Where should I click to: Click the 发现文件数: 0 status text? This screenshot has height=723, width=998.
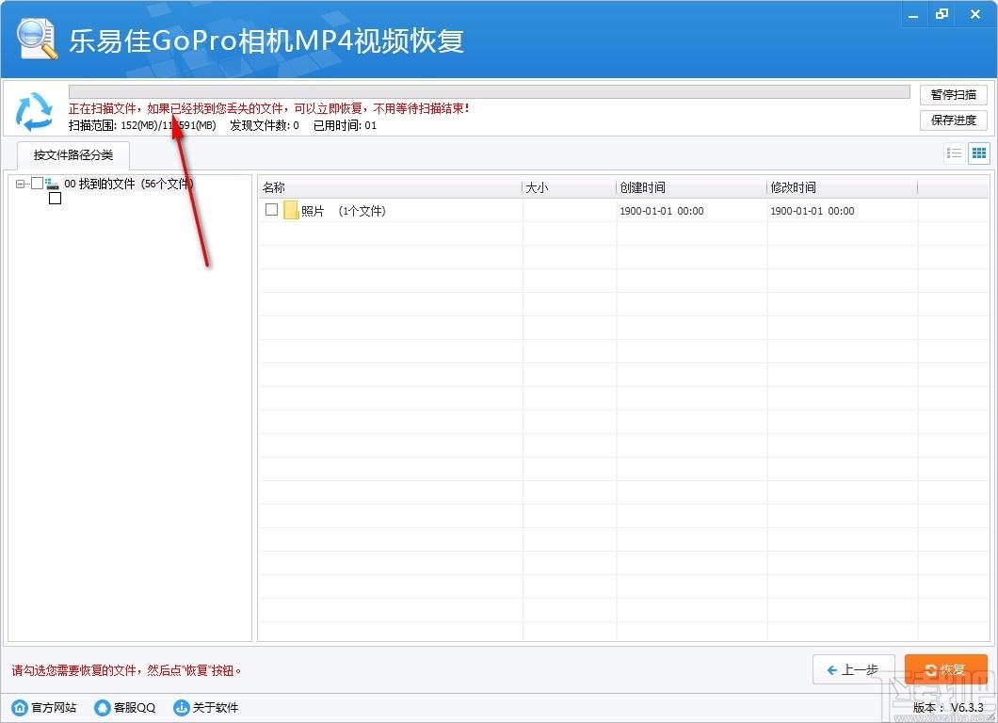(265, 125)
